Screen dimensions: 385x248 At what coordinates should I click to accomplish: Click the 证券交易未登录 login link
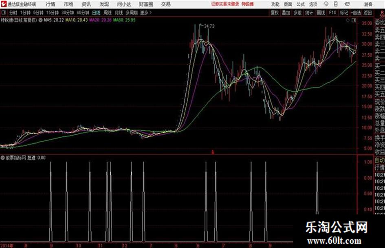tap(225, 4)
